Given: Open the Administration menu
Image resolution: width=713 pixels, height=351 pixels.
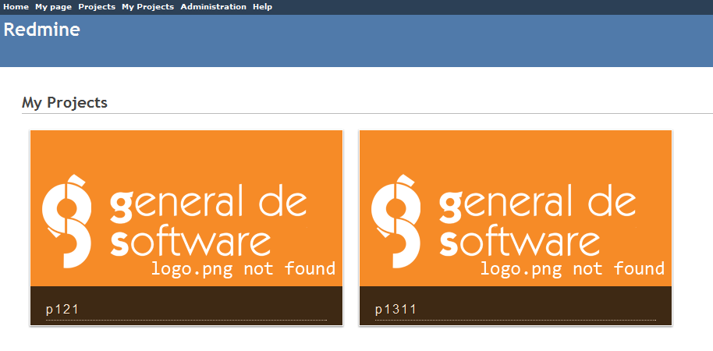Looking at the screenshot, I should coord(213,7).
